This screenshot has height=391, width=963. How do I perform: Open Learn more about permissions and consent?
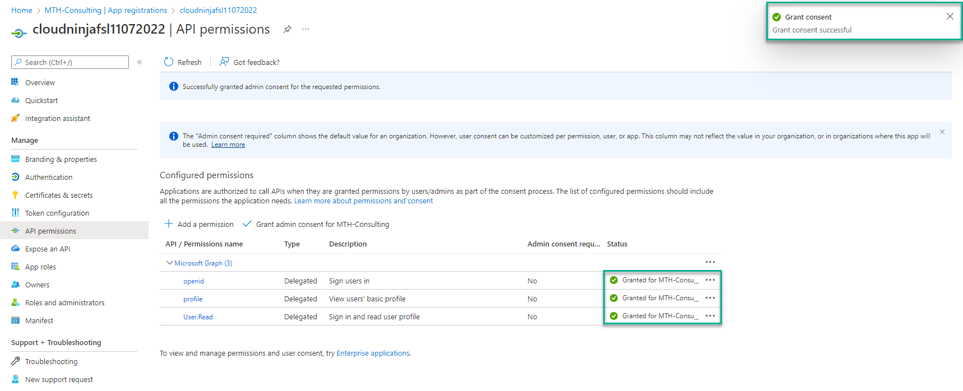[363, 201]
